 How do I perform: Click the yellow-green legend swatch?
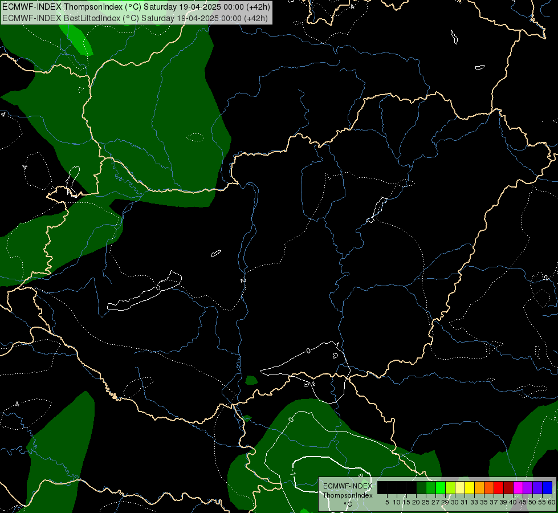pyautogui.click(x=450, y=488)
